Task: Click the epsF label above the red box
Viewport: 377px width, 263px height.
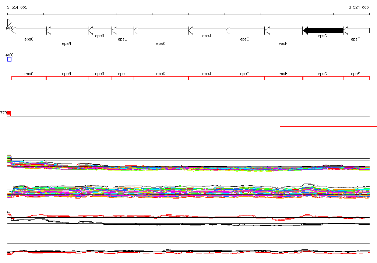Action: point(355,74)
